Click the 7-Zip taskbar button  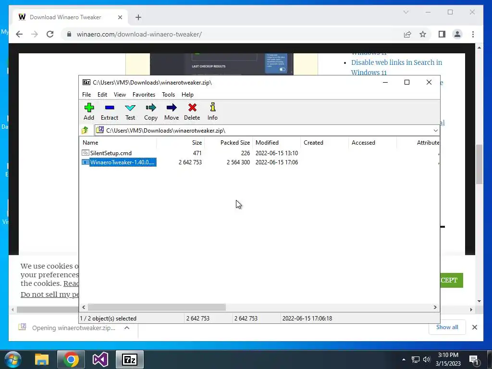[130, 359]
